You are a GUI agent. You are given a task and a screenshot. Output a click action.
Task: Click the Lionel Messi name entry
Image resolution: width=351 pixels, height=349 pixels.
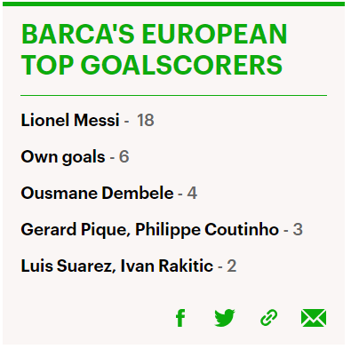[x=70, y=120]
